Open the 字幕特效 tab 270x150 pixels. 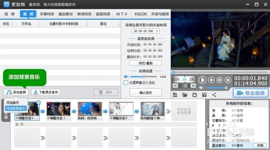coord(47,14)
